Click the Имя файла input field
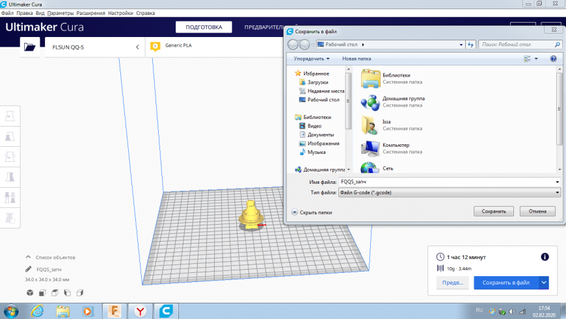Viewport: 566px width, 319px height. click(x=446, y=182)
